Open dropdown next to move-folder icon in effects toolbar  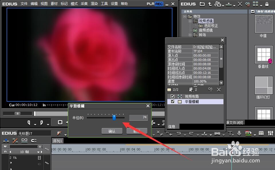pos(223,6)
